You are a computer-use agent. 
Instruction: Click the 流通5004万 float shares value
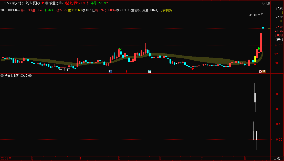(150, 10)
